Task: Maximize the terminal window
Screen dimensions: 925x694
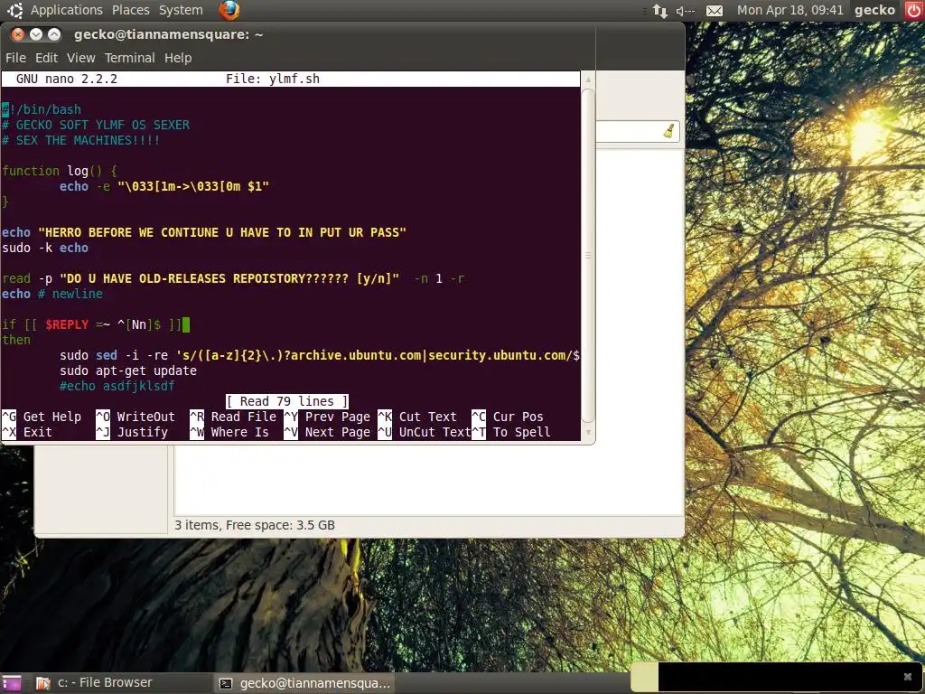Action: click(x=54, y=34)
